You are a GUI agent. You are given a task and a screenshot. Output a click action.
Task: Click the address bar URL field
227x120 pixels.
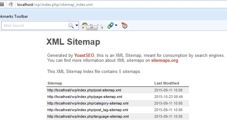[121, 5]
